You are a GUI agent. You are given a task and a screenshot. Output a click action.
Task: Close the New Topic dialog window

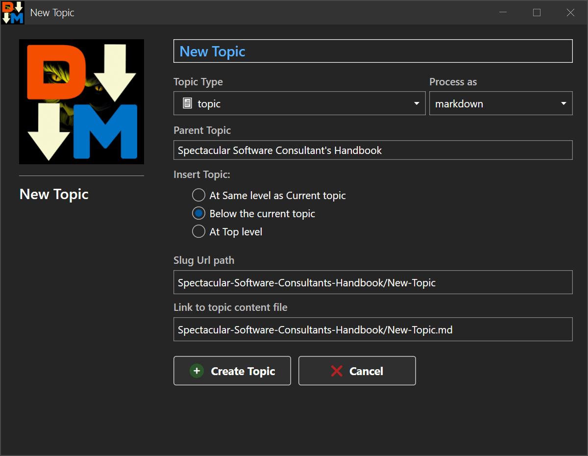pos(570,13)
